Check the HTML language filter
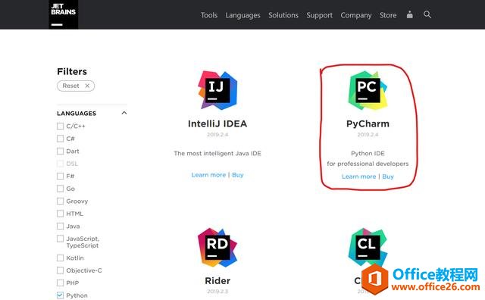This screenshot has width=485, height=300. [x=61, y=214]
